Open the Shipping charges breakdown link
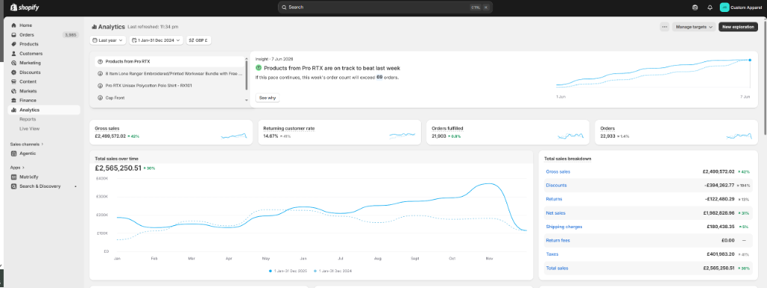Screen dimensions: 767x288 pyautogui.click(x=564, y=227)
